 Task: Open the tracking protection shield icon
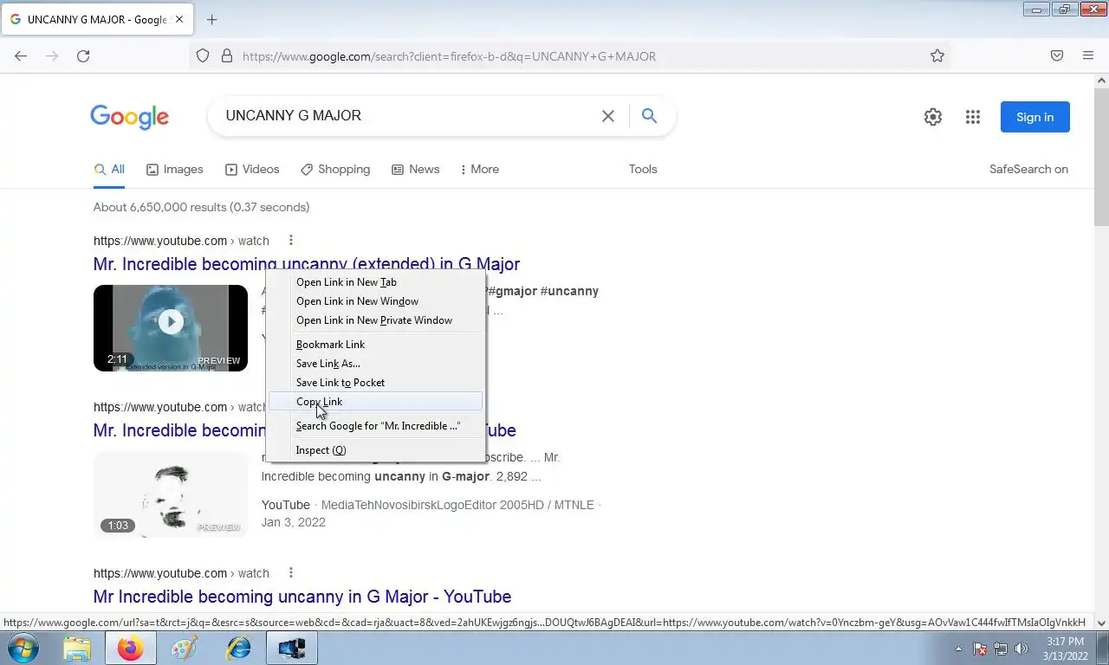tap(203, 55)
